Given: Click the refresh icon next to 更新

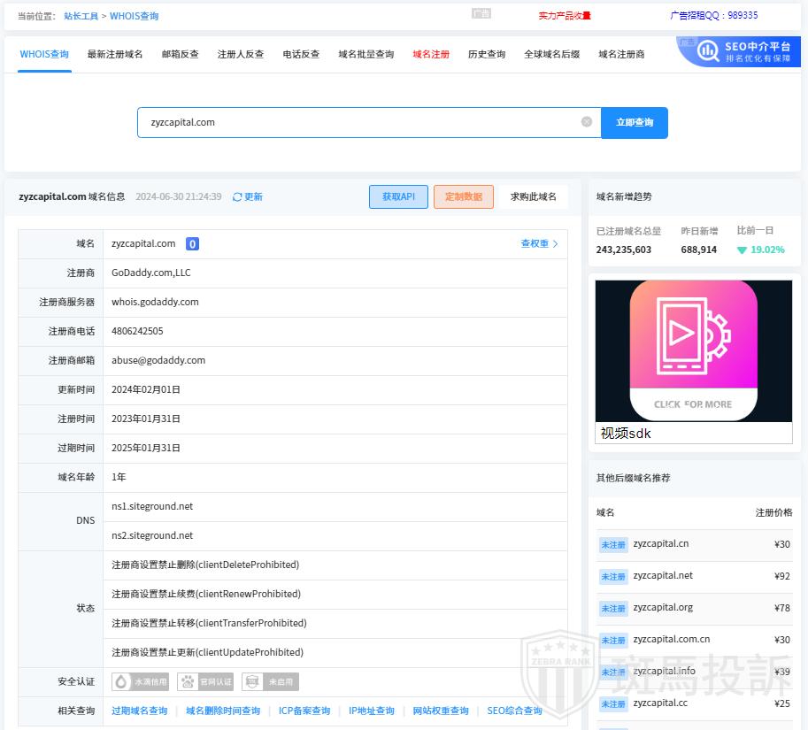Looking at the screenshot, I should coord(237,197).
